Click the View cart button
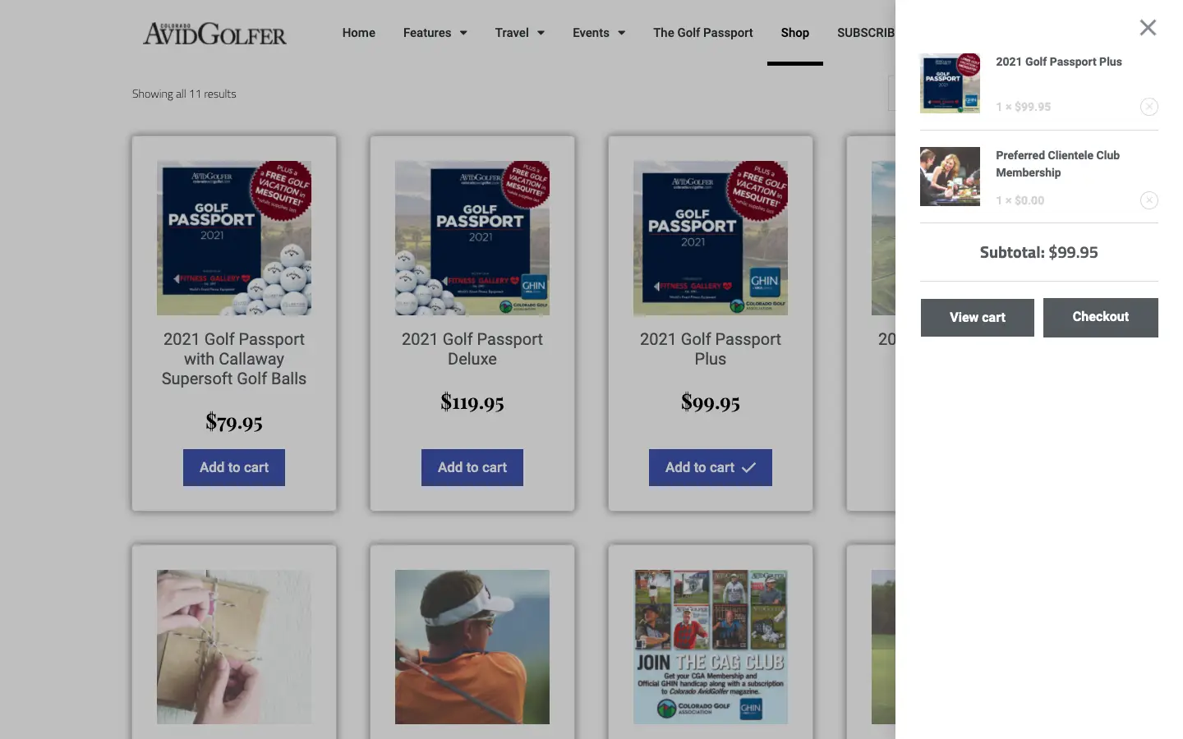This screenshot has height=739, width=1183. pyautogui.click(x=978, y=318)
